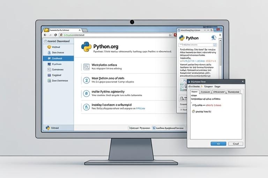The height and width of the screenshot is (178, 268).
Task: Select the sidebar row with the yellow shield icon
Action: 58,47
